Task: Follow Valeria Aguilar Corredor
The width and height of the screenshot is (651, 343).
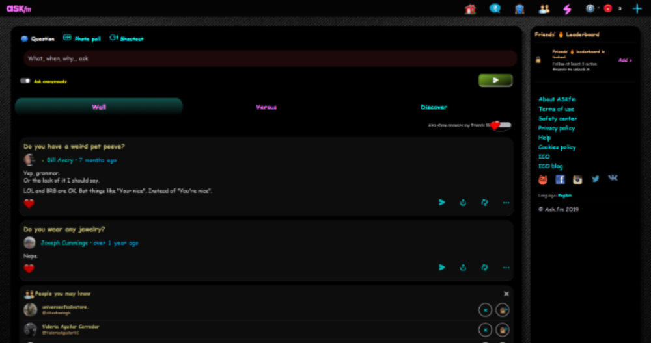Action: (x=503, y=330)
